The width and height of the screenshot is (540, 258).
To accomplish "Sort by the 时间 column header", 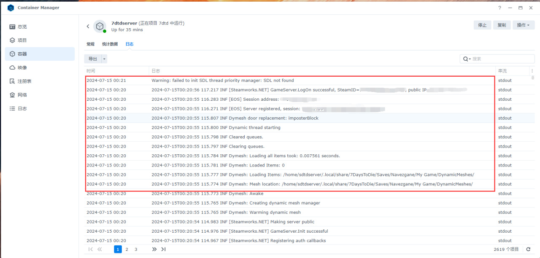I will coord(116,71).
